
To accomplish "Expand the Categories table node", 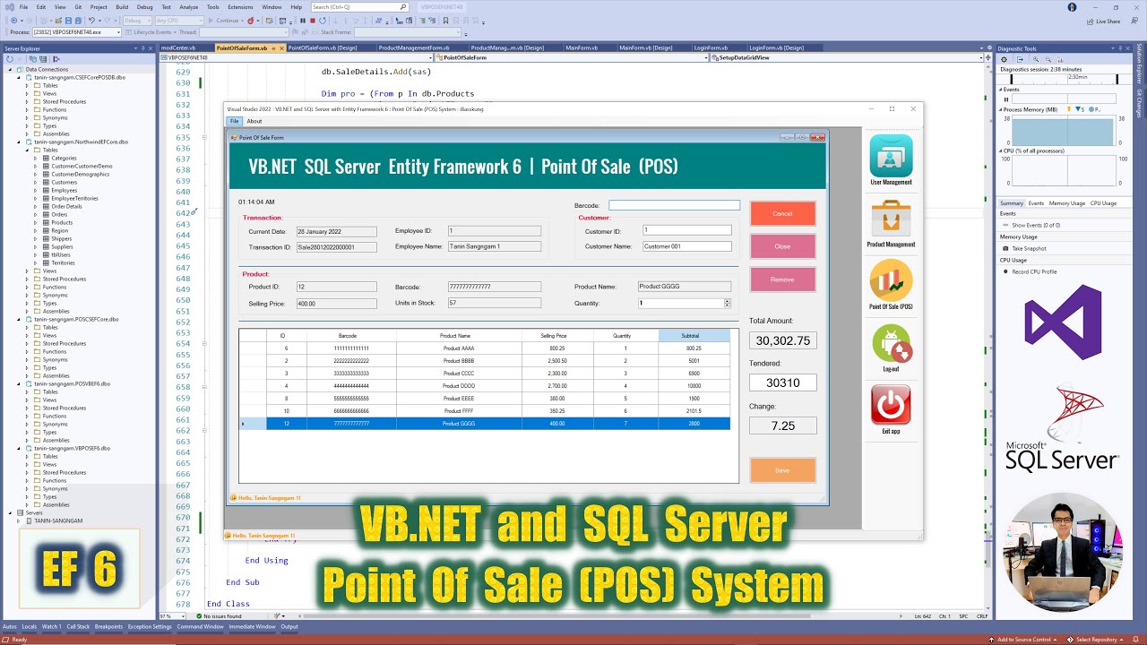I will click(x=37, y=159).
